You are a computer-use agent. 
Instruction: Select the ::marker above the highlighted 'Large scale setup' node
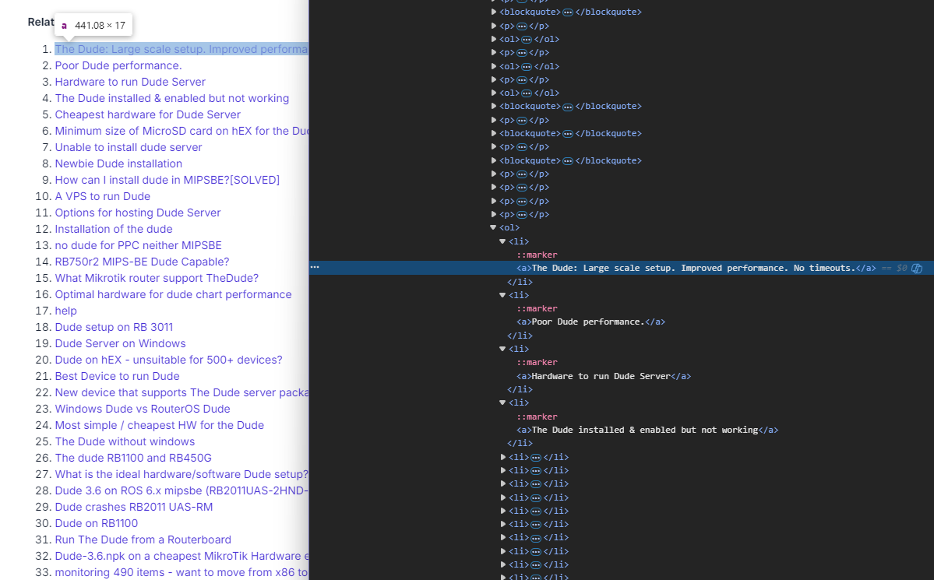pyautogui.click(x=537, y=255)
